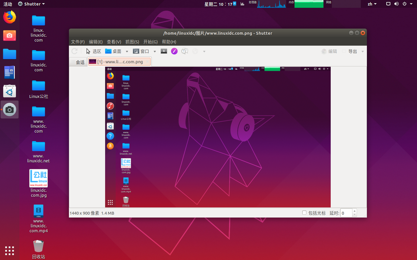Click the 1.4 MB file size text
Image resolution: width=417 pixels, height=260 pixels.
coord(108,213)
